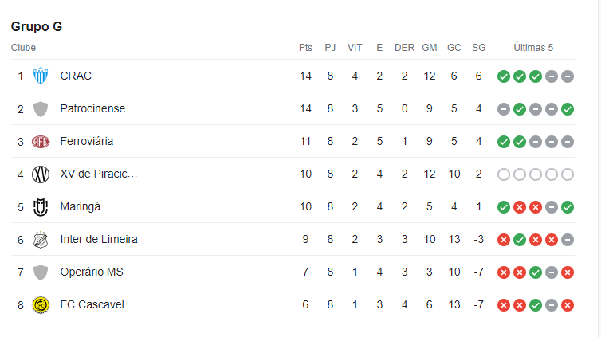
Task: Click CRAC's first green win indicator
Action: pyautogui.click(x=504, y=76)
